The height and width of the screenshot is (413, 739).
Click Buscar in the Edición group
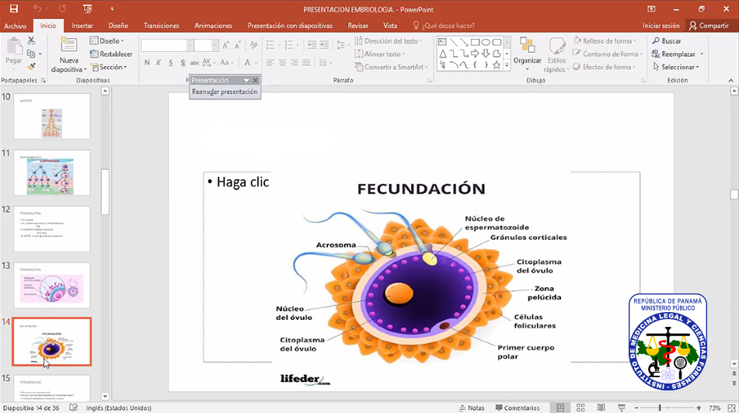click(x=667, y=41)
